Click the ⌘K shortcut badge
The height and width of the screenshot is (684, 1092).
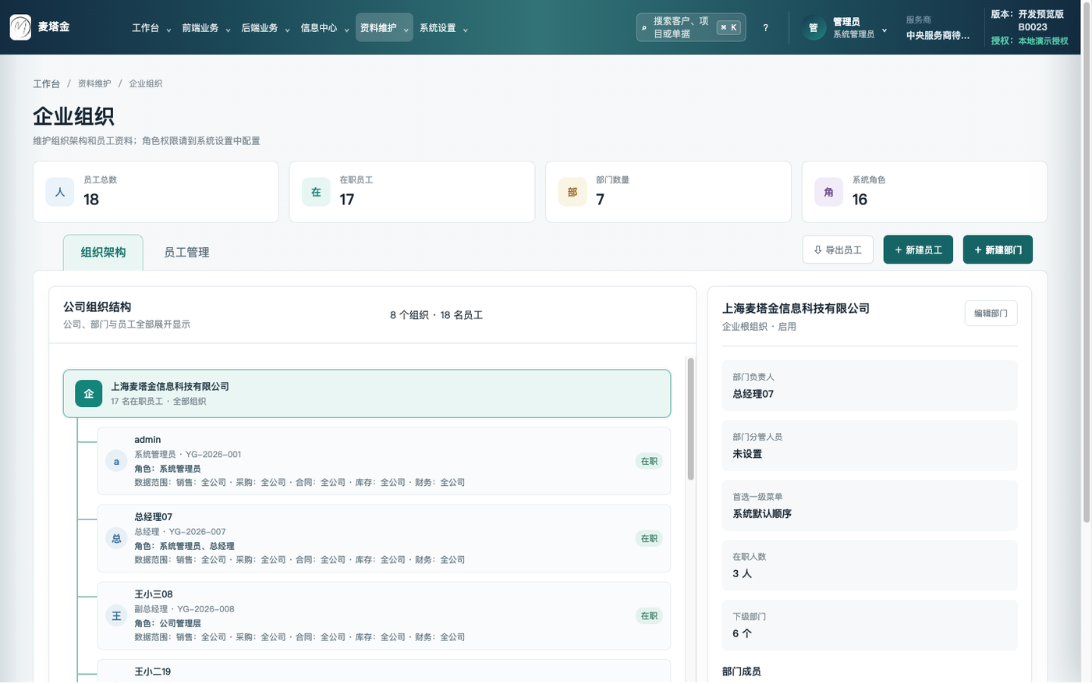click(729, 27)
